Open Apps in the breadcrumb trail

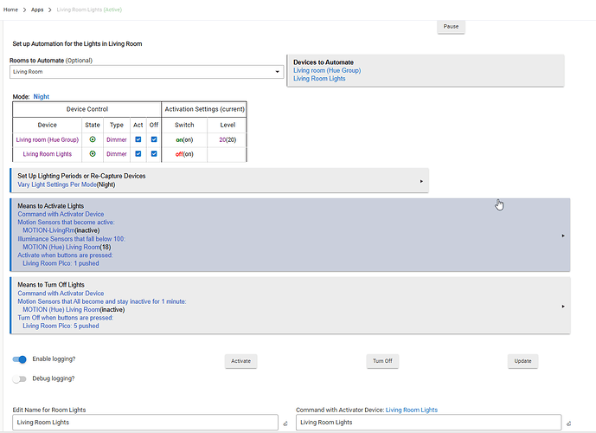[x=37, y=10]
